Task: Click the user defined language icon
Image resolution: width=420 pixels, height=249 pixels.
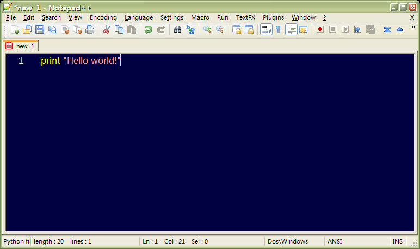Action: [x=303, y=29]
